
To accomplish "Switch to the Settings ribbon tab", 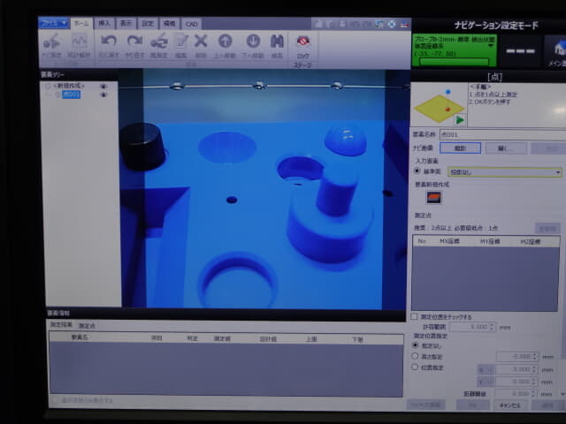I will pos(148,24).
